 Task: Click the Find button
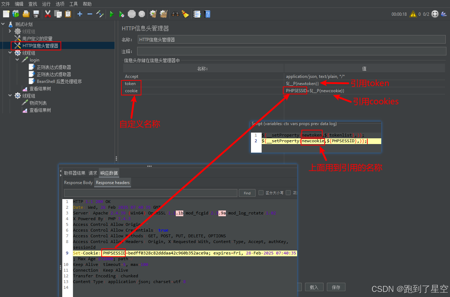247,193
